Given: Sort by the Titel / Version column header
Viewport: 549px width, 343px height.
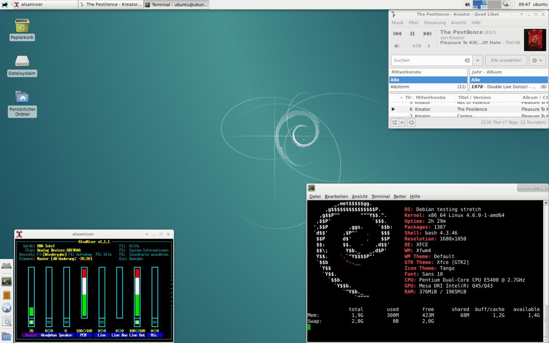Looking at the screenshot, I should coord(487,97).
